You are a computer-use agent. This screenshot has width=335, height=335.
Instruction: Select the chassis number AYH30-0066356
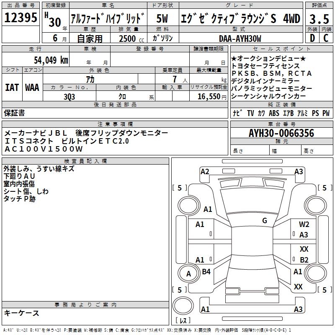pos(281,133)
